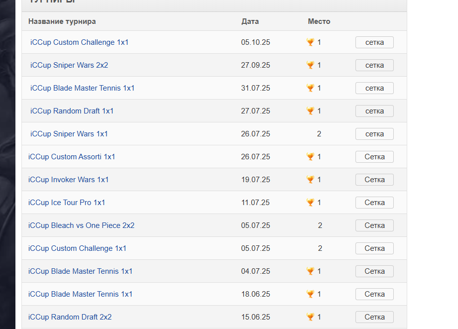Click Сетка button for Random Draft 2x2
This screenshot has width=458, height=329.
[x=374, y=317]
